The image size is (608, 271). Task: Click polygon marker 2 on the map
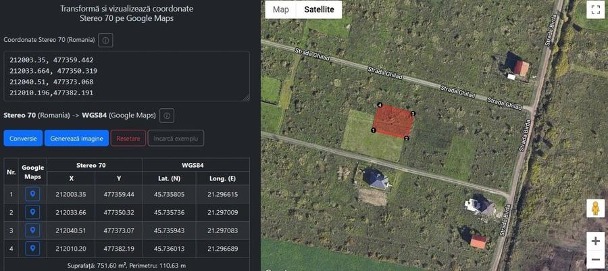(x=407, y=138)
